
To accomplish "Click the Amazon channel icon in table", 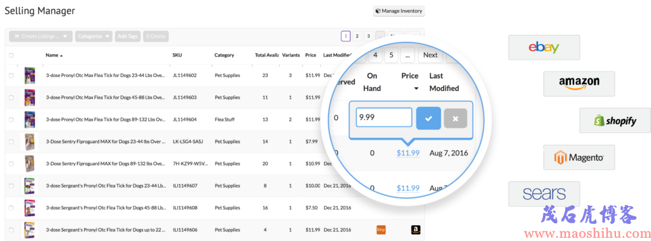I will point(416,230).
